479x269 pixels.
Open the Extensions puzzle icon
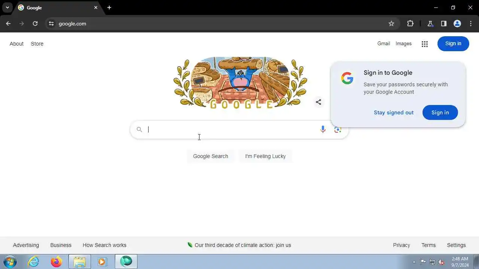pyautogui.click(x=410, y=24)
